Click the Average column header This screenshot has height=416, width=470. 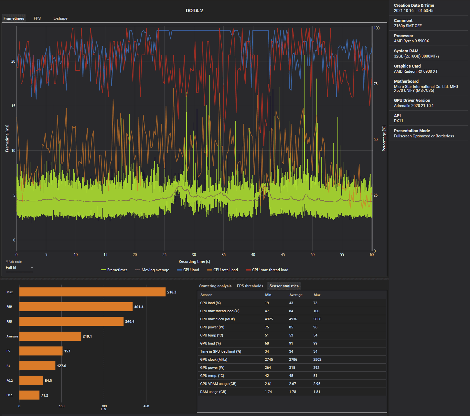tap(296, 295)
